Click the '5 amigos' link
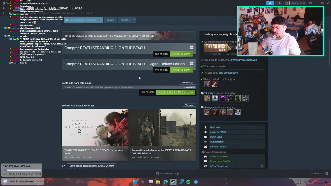Screen dimensions: 331x186 (x=209, y=107)
